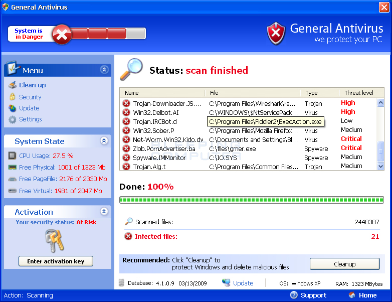Sort results by Type column header
This screenshot has height=302, width=392.
coord(320,93)
